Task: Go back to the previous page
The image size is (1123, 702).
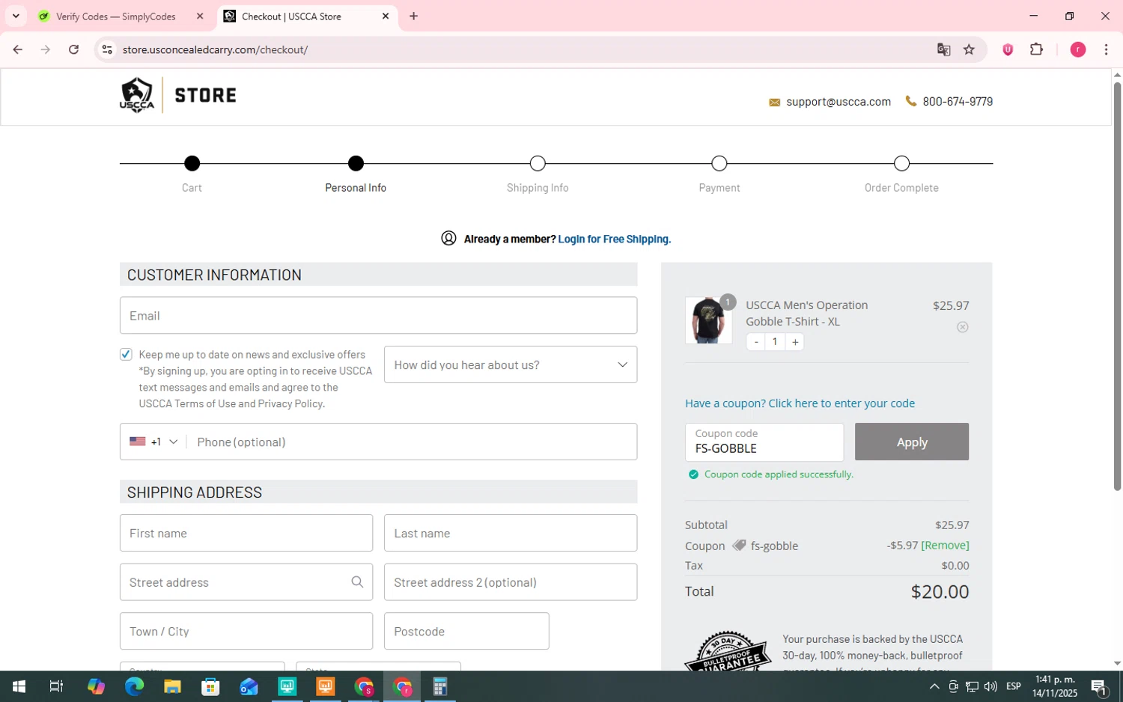Action: coord(17,49)
